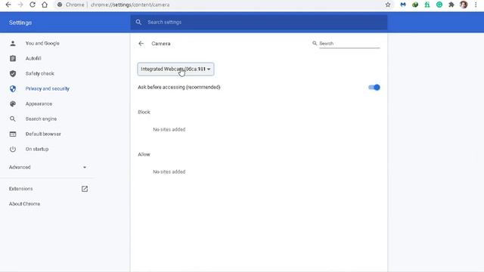Screen dimensions: 484x272
Task: Open You and Google section
Action: pos(42,44)
